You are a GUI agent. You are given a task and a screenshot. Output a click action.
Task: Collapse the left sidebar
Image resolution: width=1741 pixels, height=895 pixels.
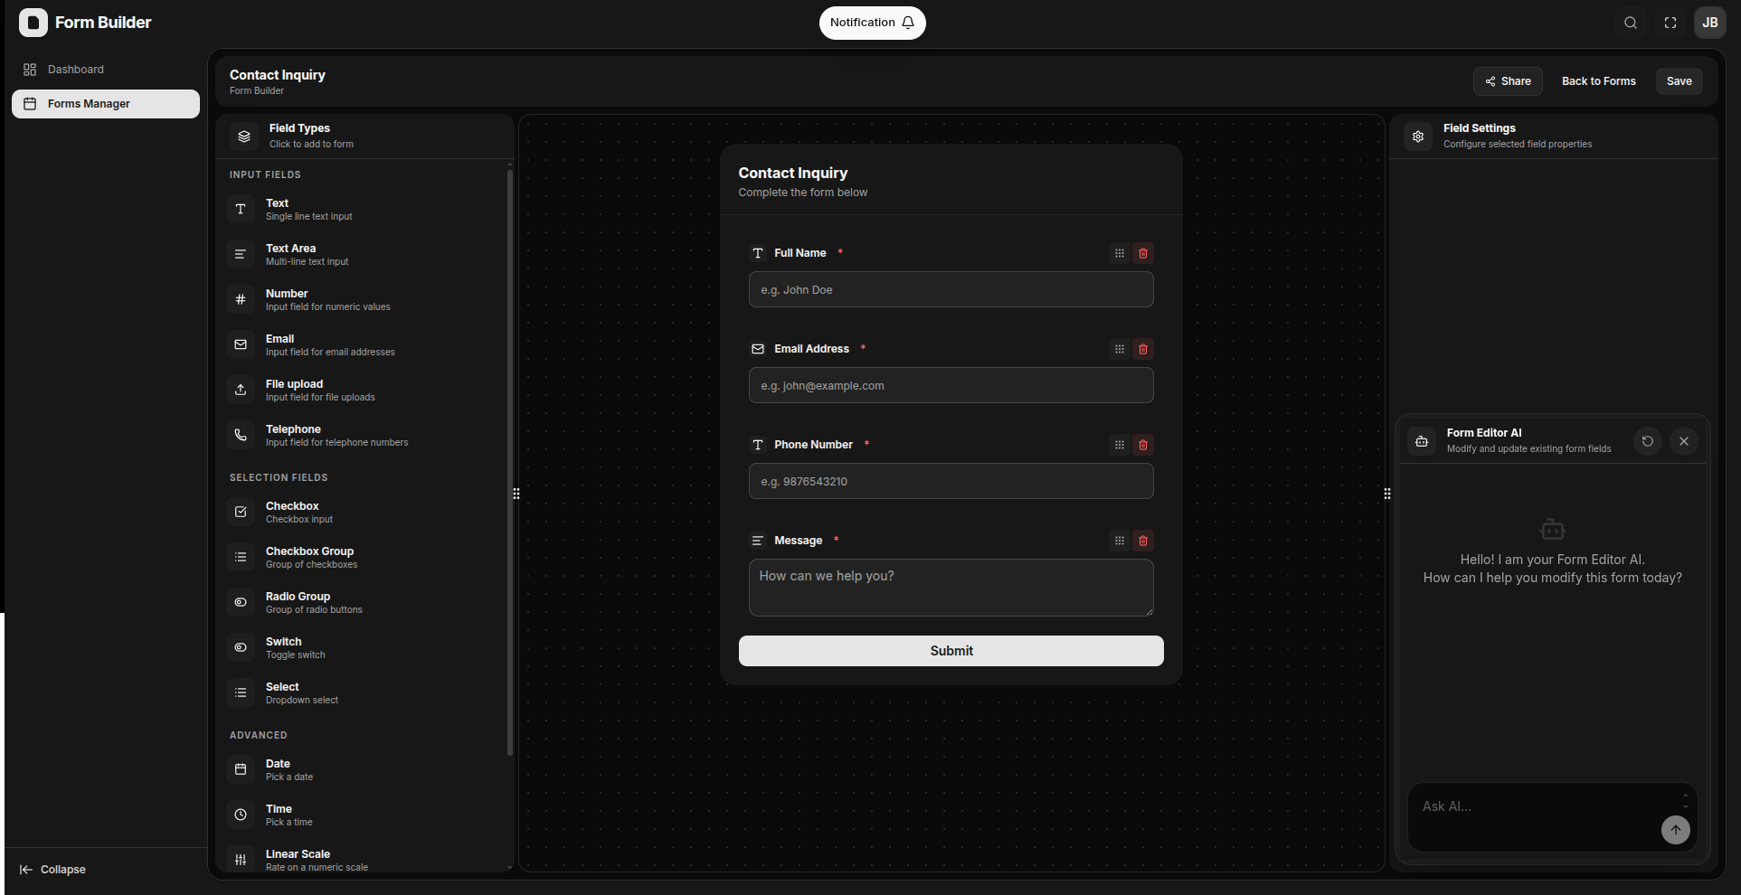(52, 870)
